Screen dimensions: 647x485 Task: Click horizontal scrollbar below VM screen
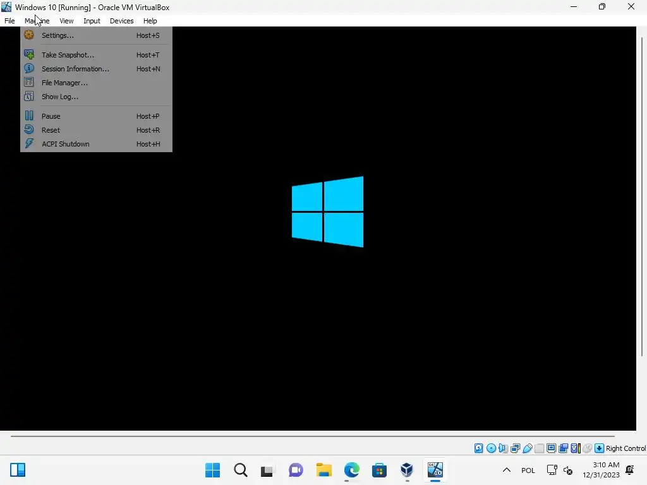click(312, 436)
